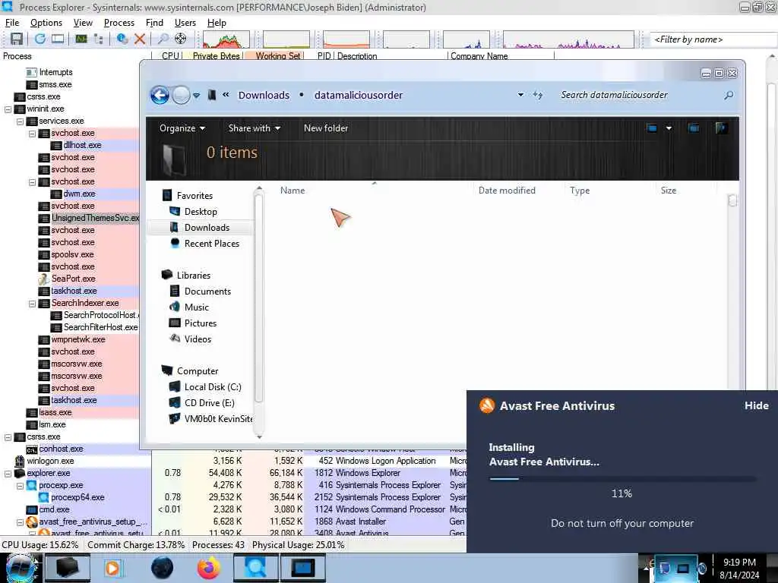Click the show lower pane window icon

[x=58, y=39]
